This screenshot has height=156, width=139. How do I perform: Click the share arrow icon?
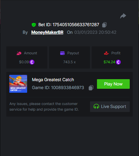123,16
